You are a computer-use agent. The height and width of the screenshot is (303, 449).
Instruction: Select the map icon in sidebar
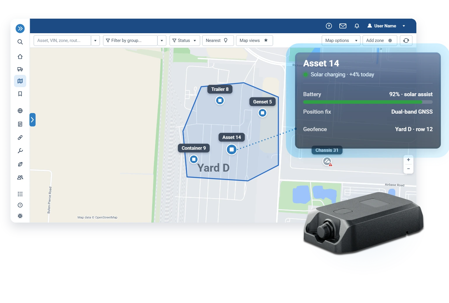(20, 81)
